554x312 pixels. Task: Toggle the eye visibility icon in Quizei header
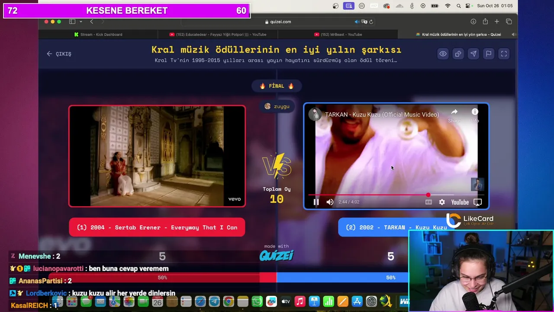click(x=443, y=54)
